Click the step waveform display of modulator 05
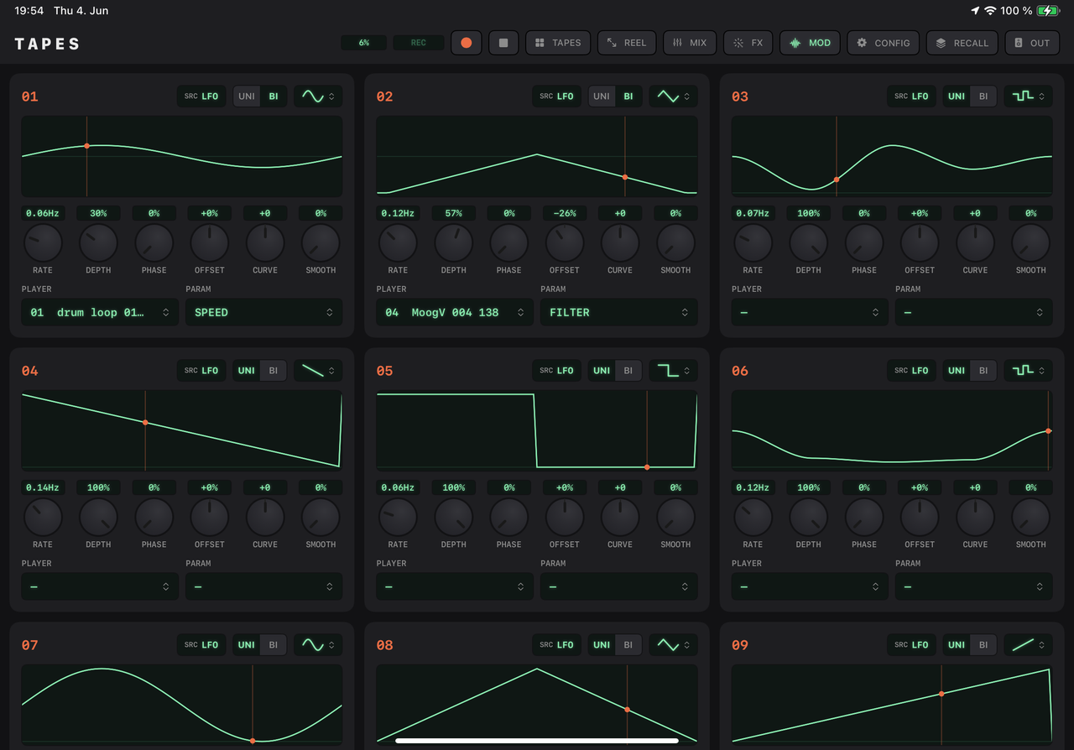Viewport: 1074px width, 750px height. pos(537,430)
